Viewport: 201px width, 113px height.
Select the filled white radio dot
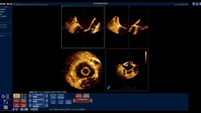coord(7,103)
